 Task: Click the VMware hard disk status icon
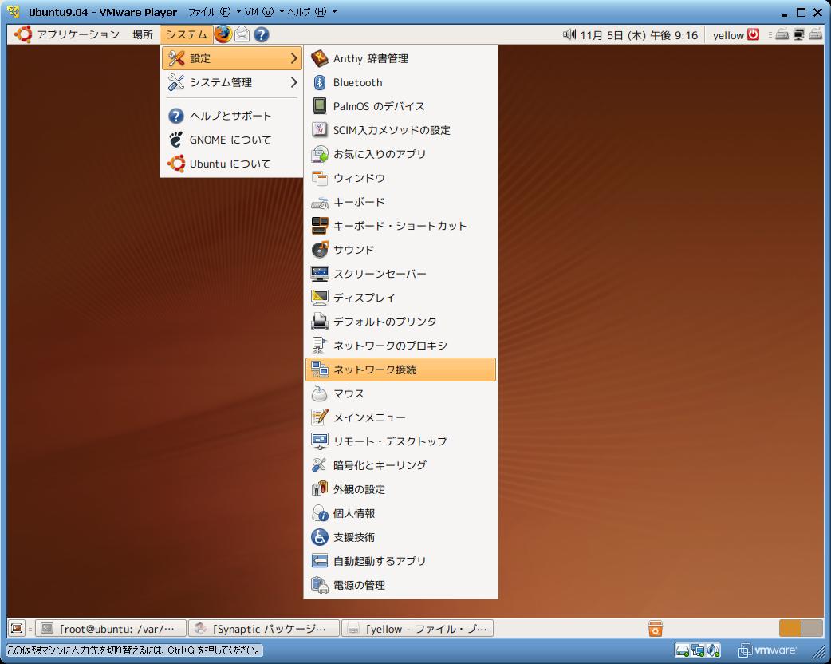click(x=682, y=650)
